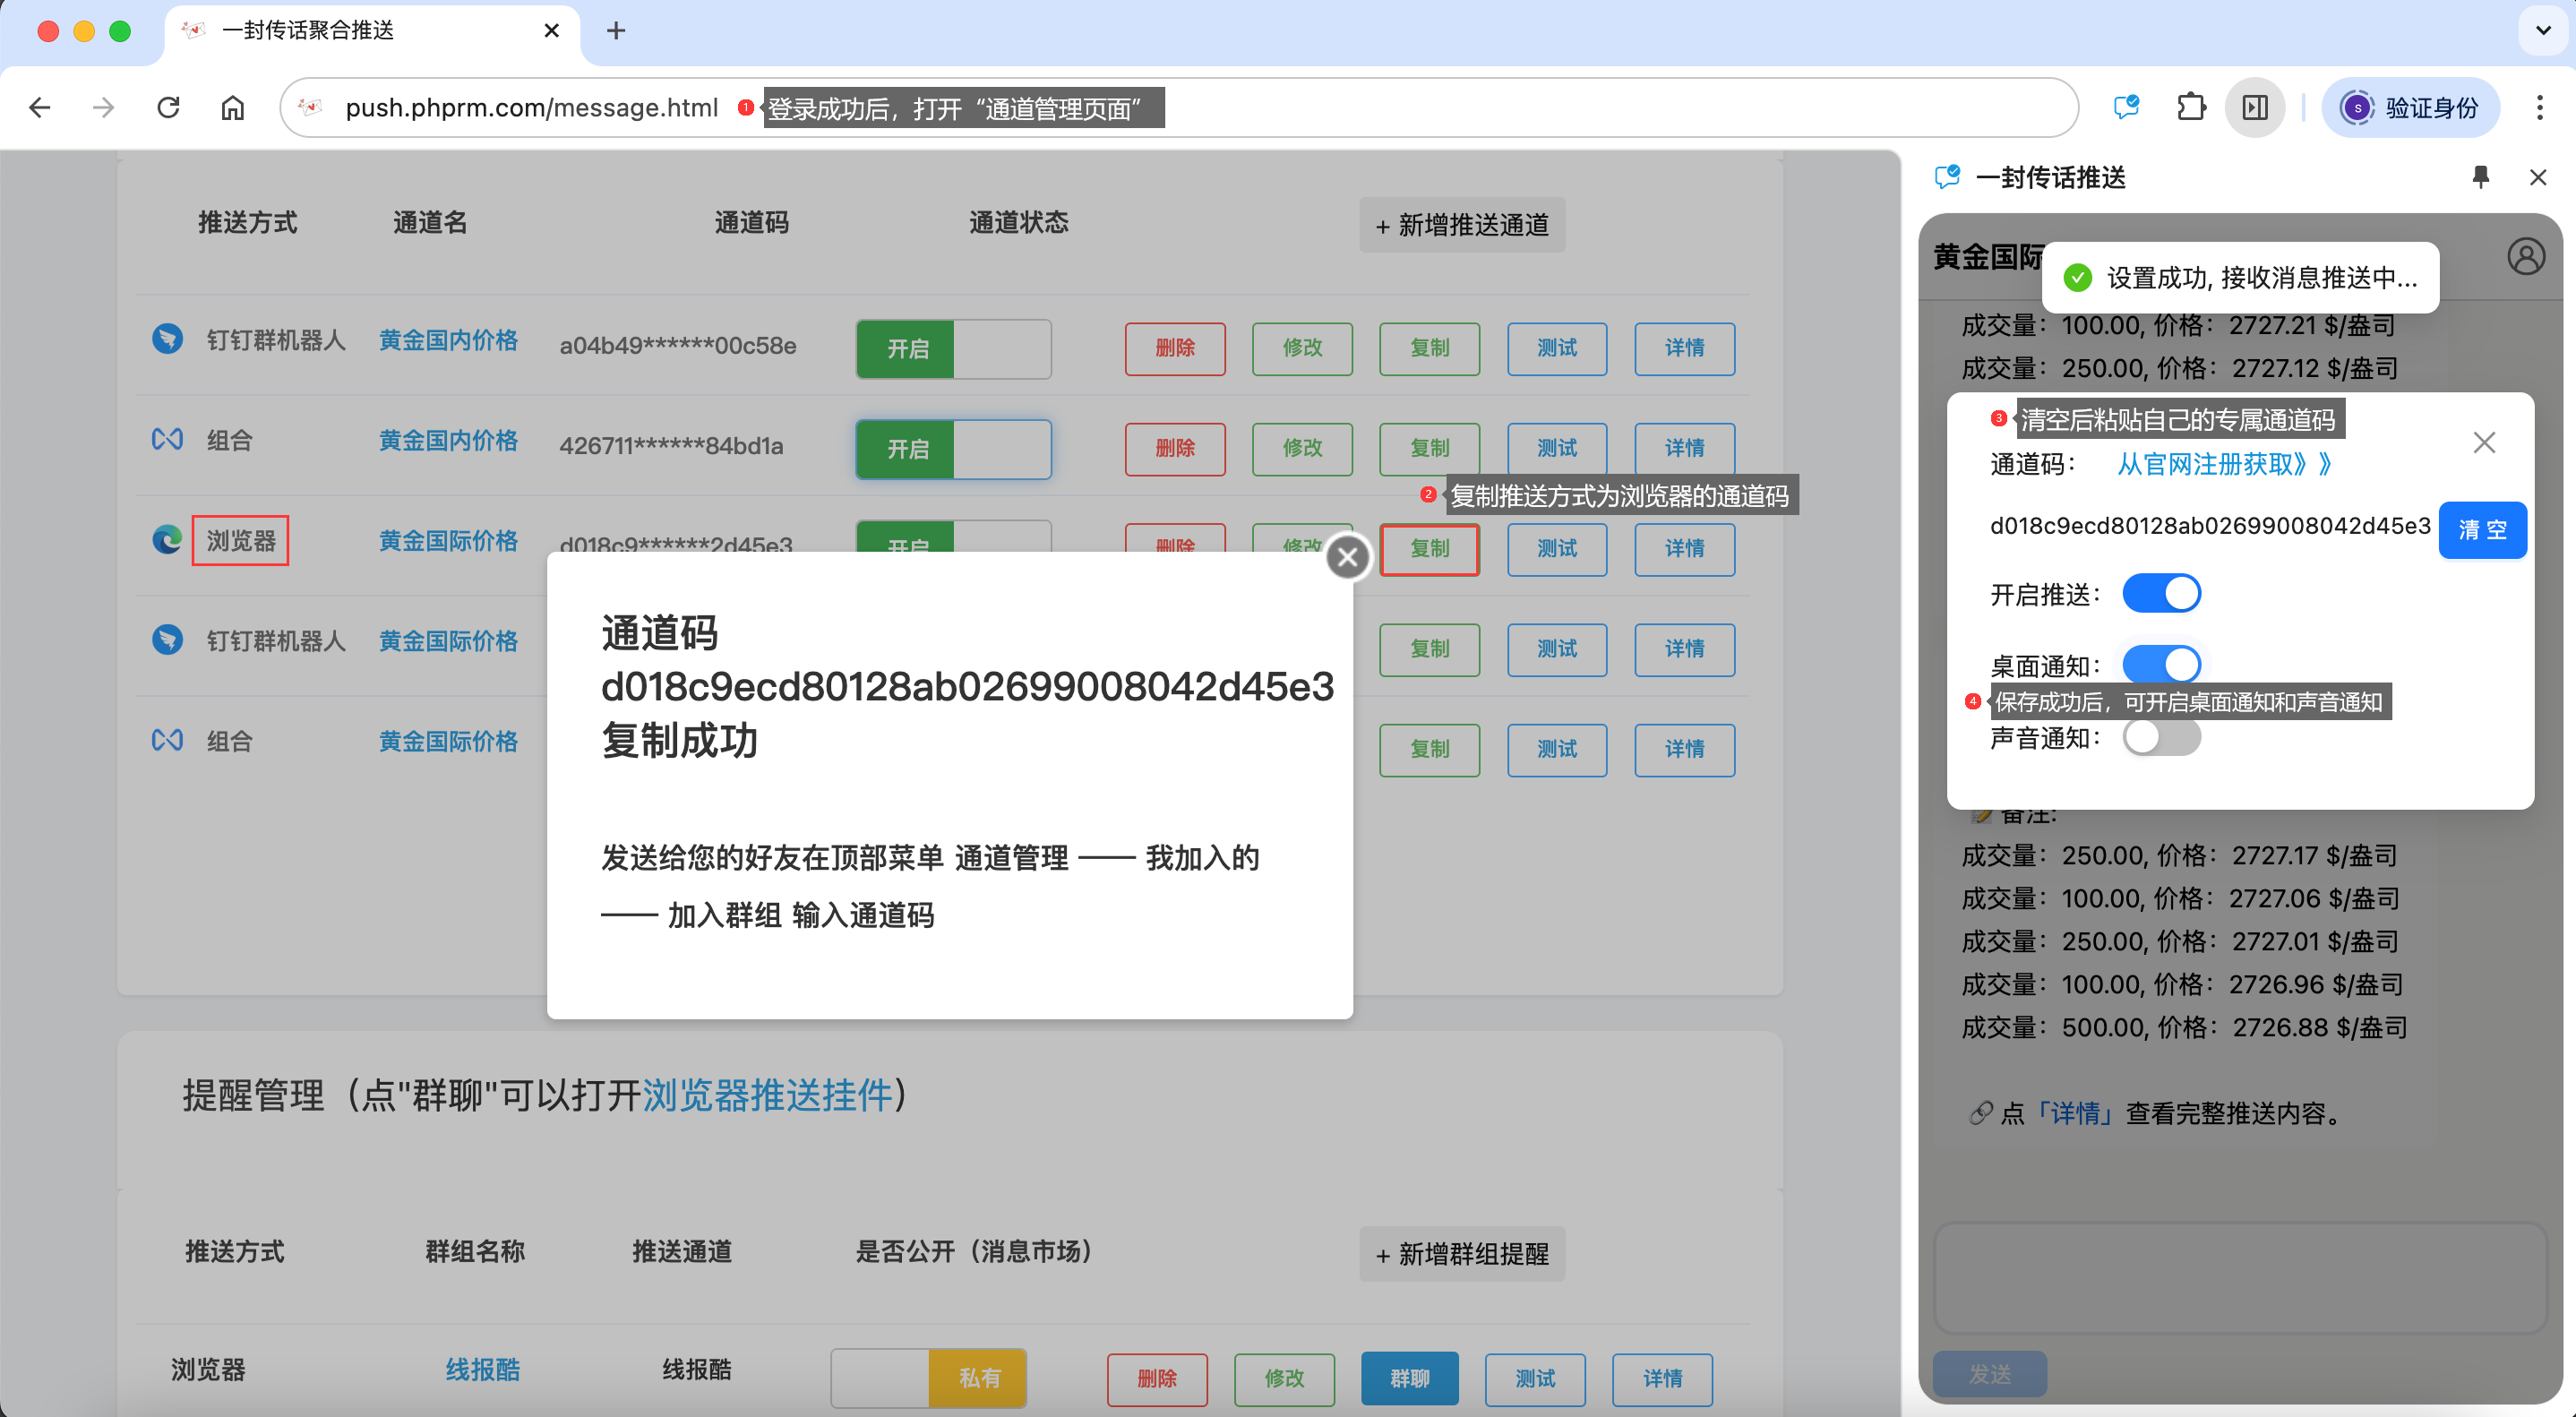Click the message input box in side panel

pyautogui.click(x=2240, y=1278)
